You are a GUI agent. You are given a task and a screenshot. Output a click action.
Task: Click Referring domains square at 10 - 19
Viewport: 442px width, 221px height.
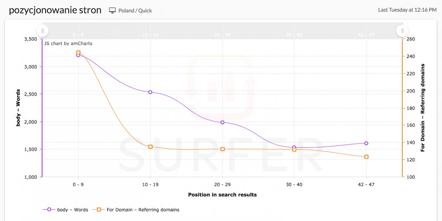150,147
